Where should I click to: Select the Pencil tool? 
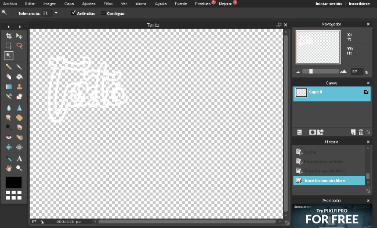coord(9,67)
